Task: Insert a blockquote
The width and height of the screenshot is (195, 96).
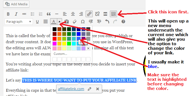Action: point(49,14)
